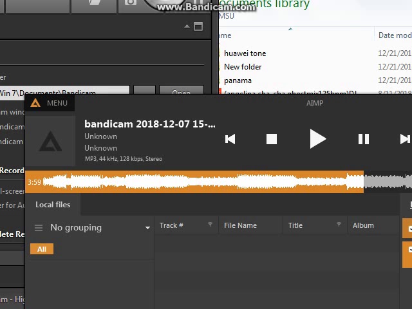Viewport: 412px width, 309px height.
Task: Open the grouping hamburger menu icon
Action: pos(39,227)
